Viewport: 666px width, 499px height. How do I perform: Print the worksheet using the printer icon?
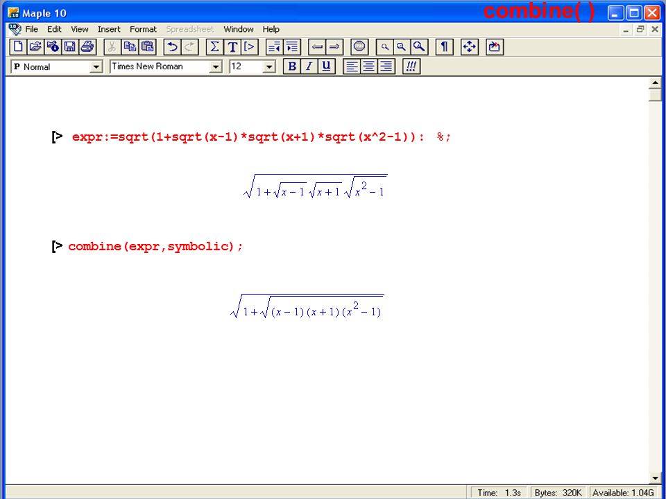point(87,46)
